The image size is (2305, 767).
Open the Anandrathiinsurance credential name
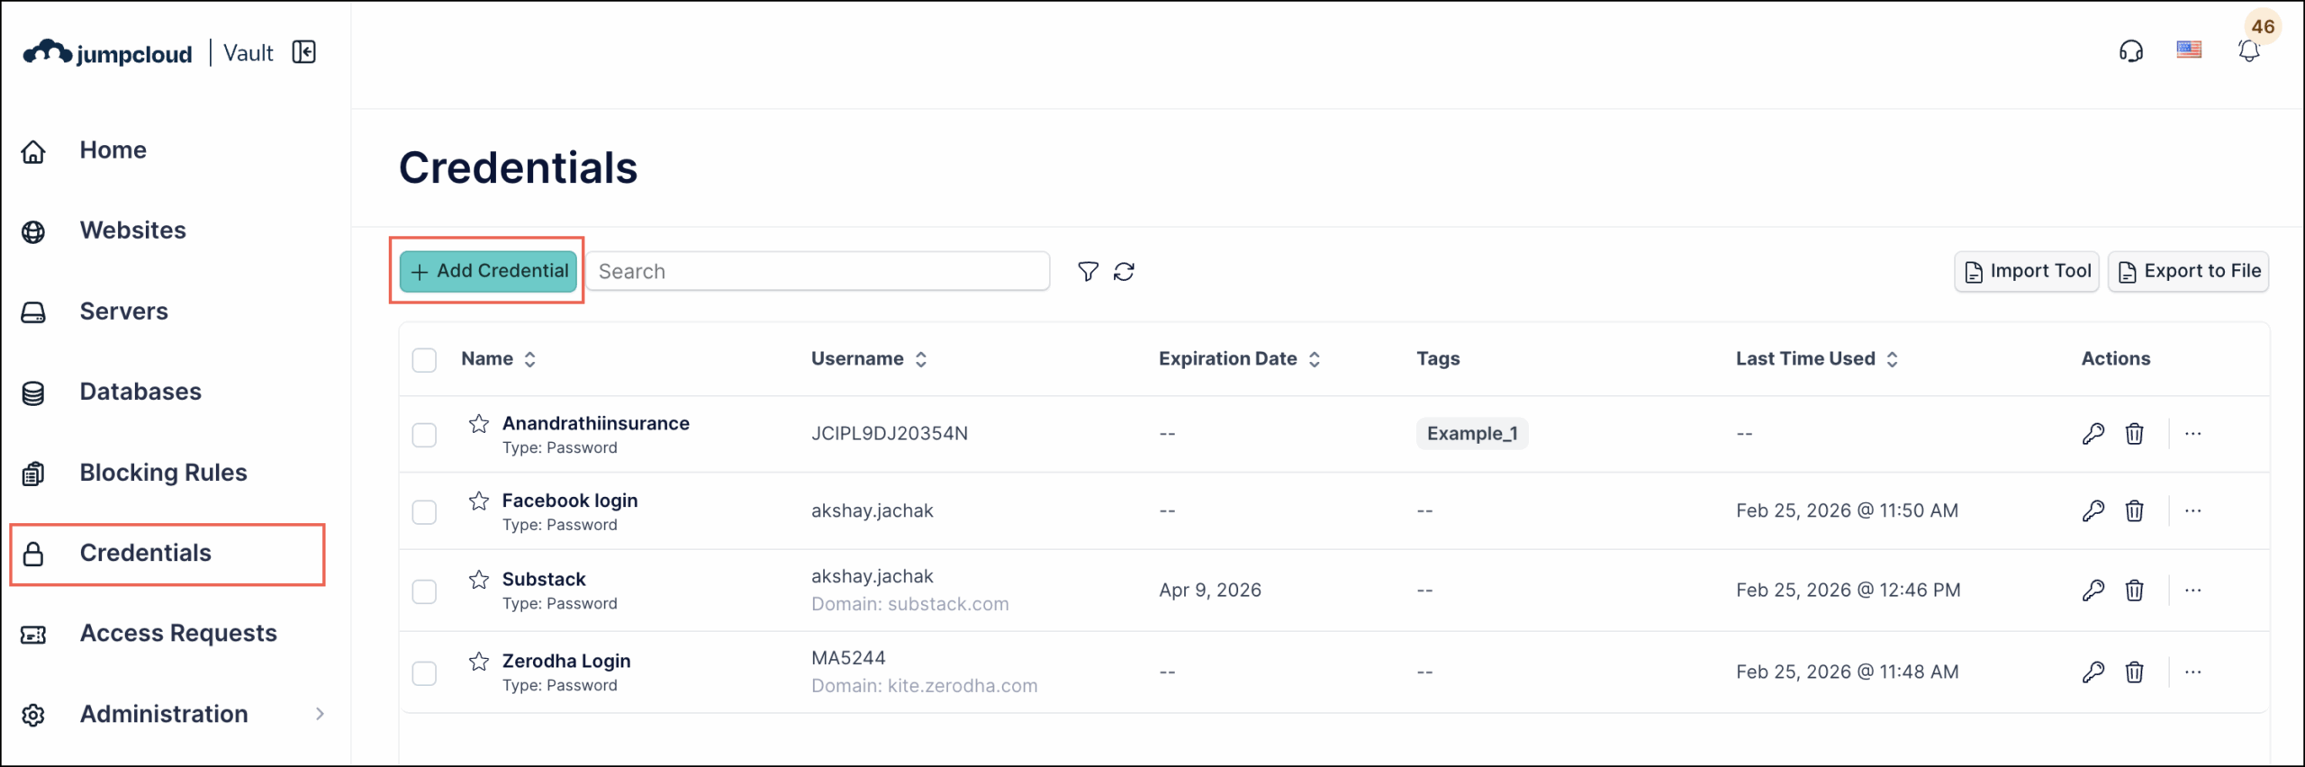(596, 423)
